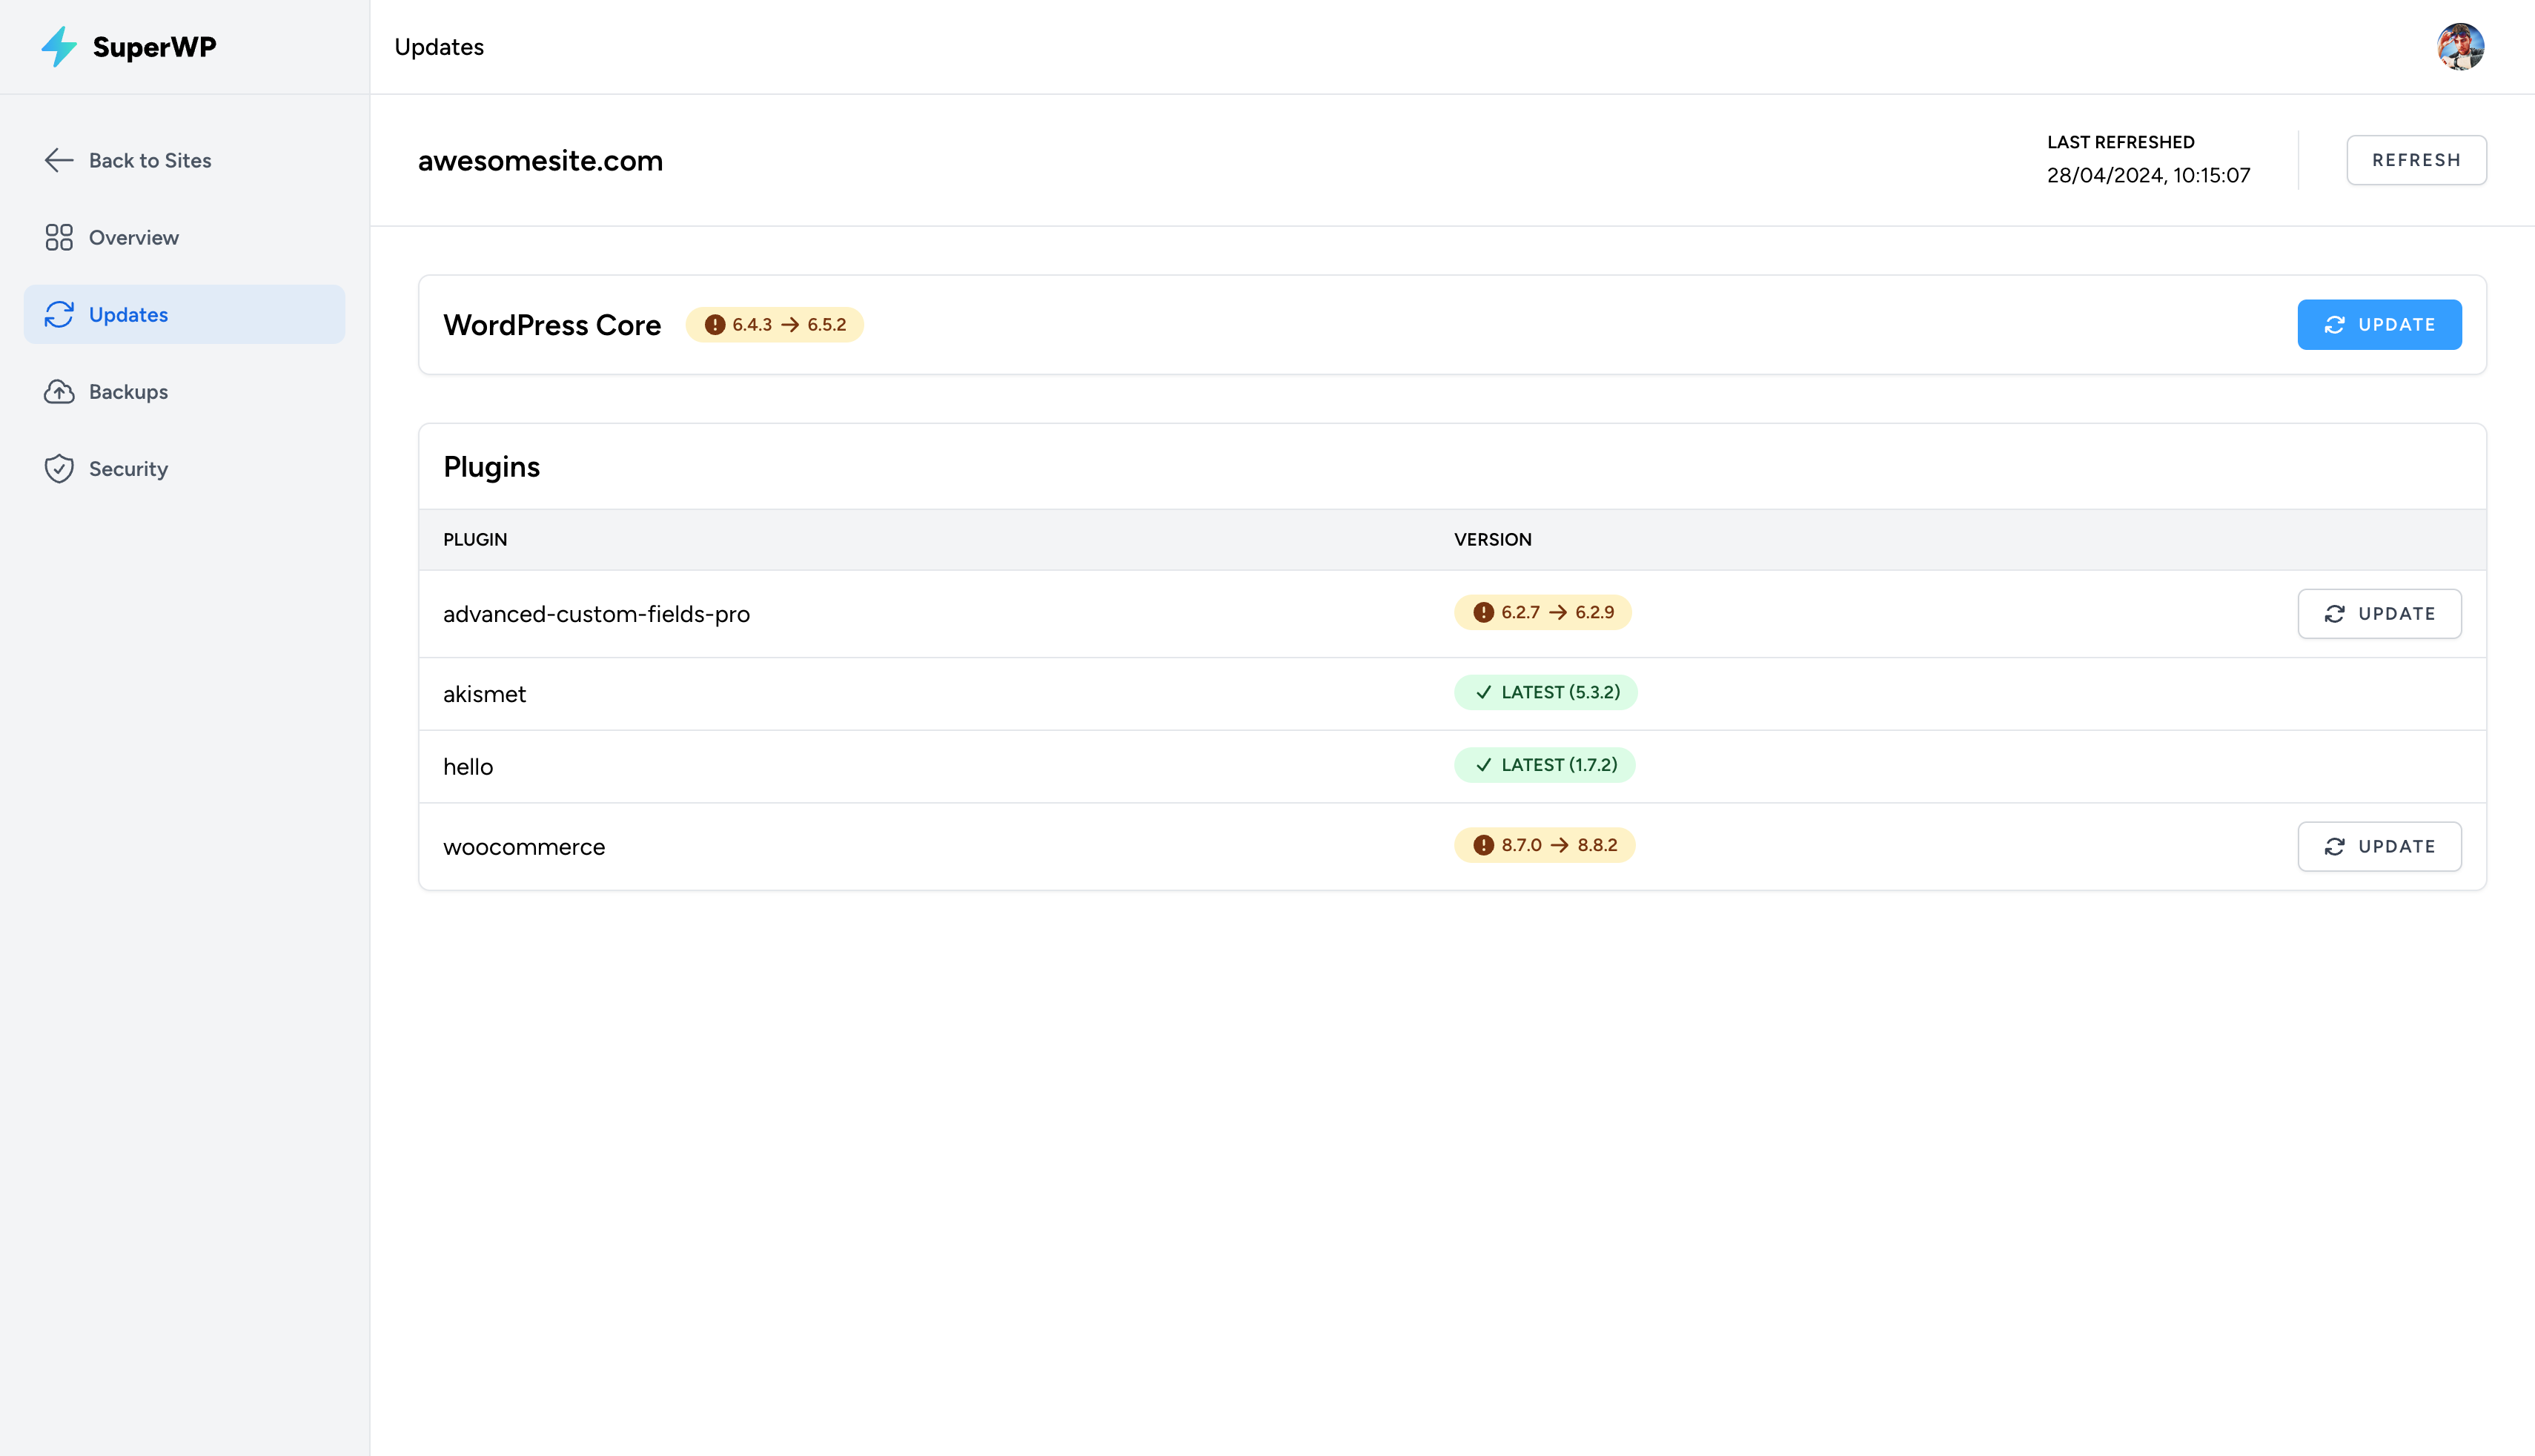The width and height of the screenshot is (2535, 1456).
Task: Click the 6.2.7 to 6.2.9 version badge
Action: [x=1543, y=612]
